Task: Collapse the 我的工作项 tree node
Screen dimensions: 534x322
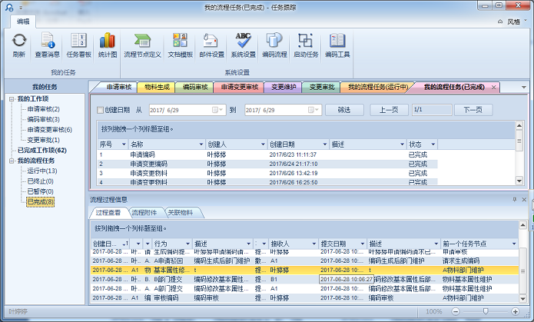Action: [12, 99]
